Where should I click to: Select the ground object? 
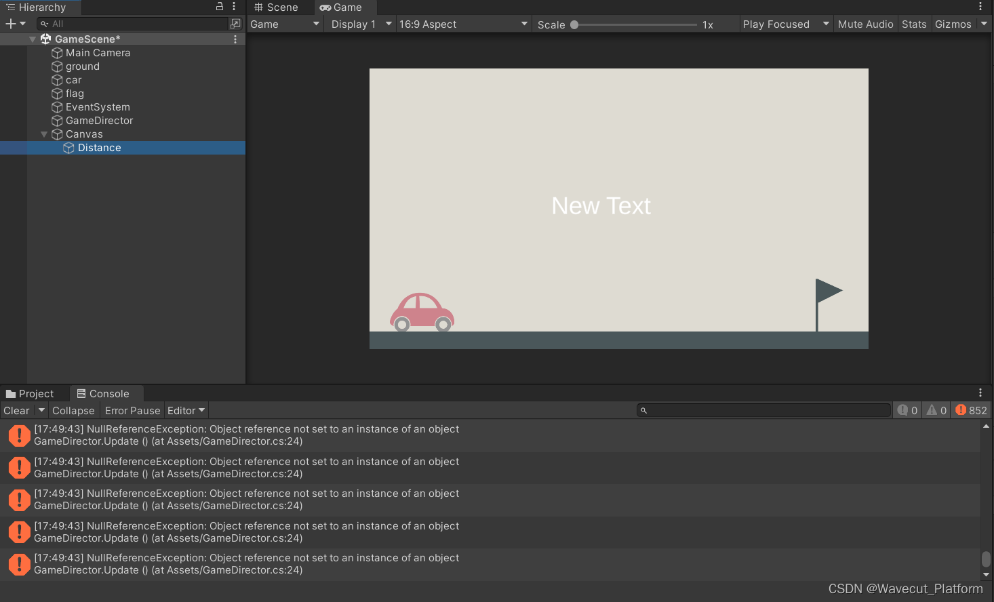point(83,66)
